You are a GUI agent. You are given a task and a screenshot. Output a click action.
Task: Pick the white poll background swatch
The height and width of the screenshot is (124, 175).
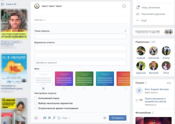point(43,79)
